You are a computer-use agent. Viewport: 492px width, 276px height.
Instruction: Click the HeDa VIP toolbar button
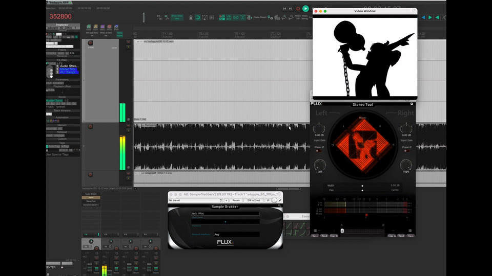(x=298, y=17)
